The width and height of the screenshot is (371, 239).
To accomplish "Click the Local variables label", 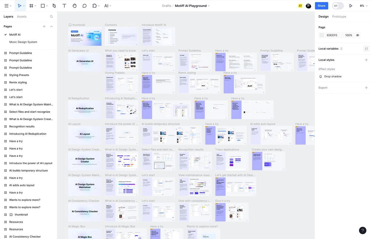I will point(328,49).
